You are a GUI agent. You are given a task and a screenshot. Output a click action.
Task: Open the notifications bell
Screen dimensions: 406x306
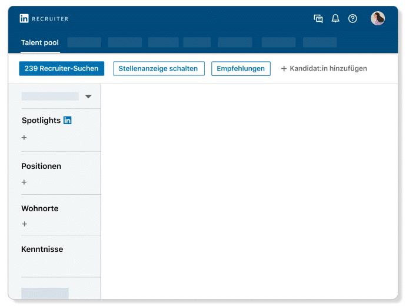pos(335,19)
